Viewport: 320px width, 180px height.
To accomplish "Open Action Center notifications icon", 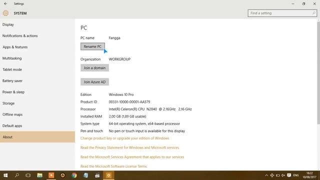I will click(289, 175).
